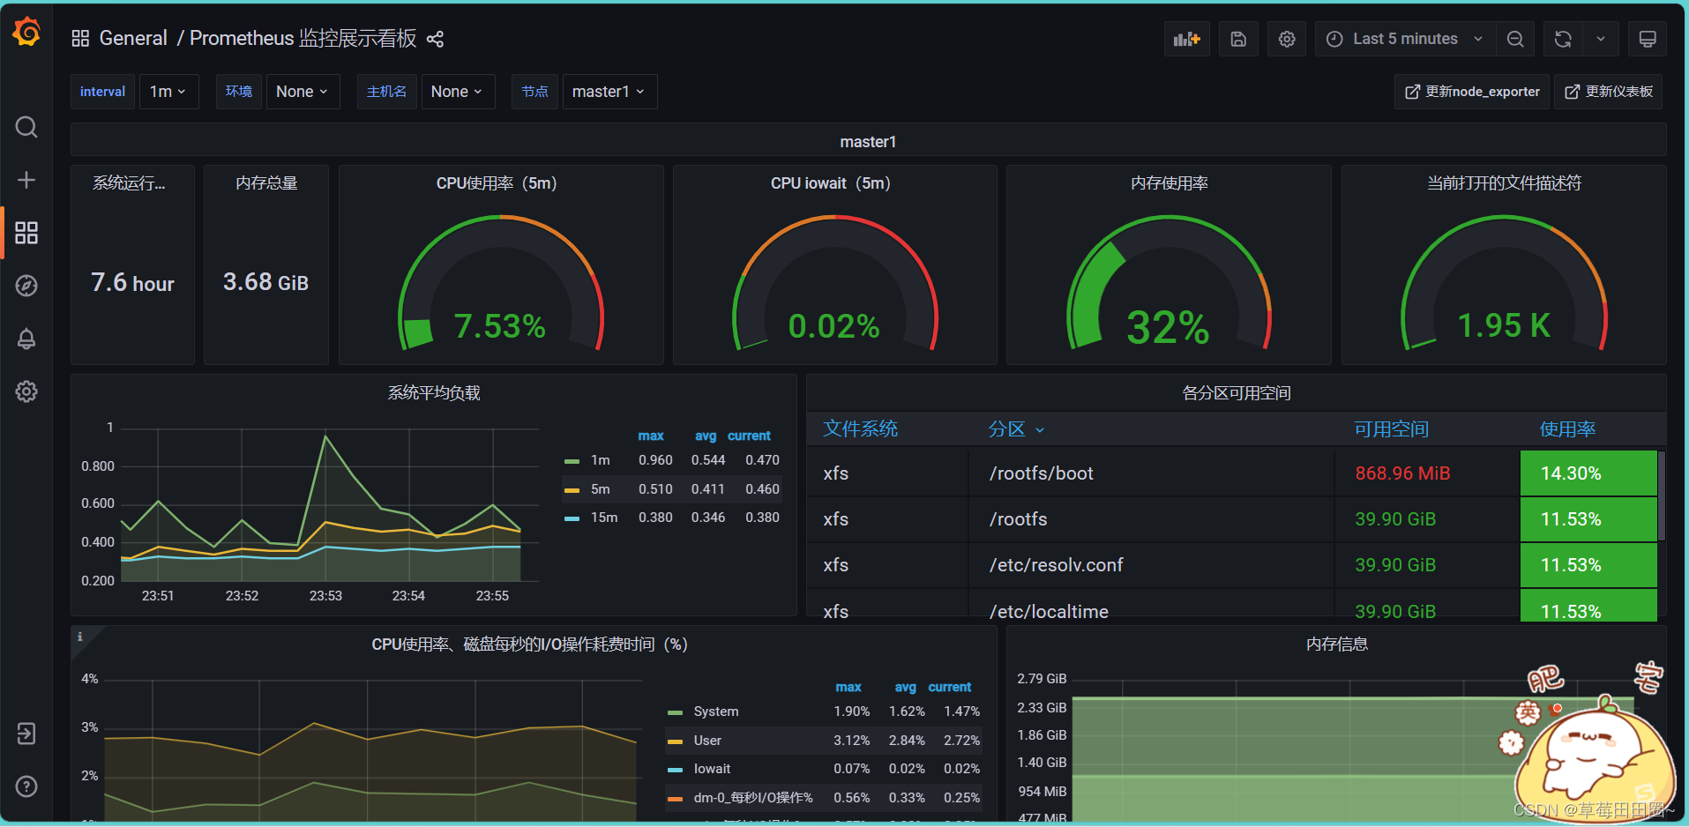1689x827 pixels.
Task: Click the sign-in arrow icon in sidebar
Action: [x=26, y=734]
